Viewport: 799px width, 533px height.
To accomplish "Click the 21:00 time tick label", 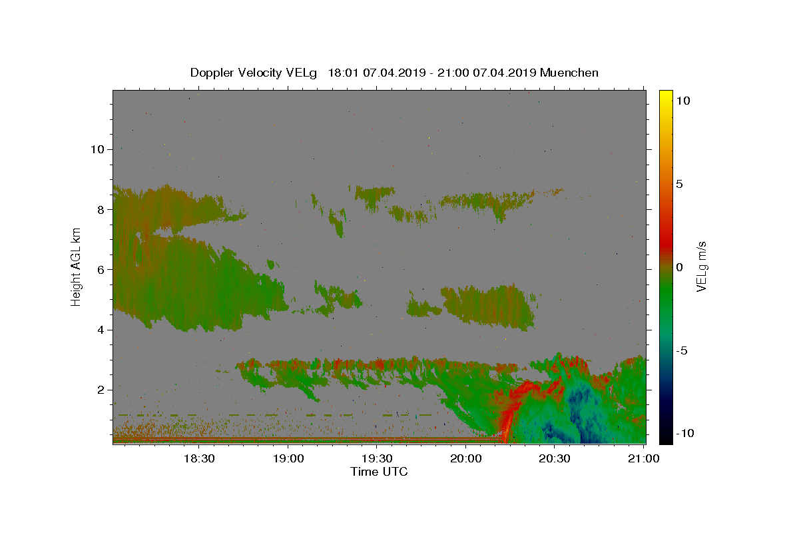I will click(x=644, y=458).
